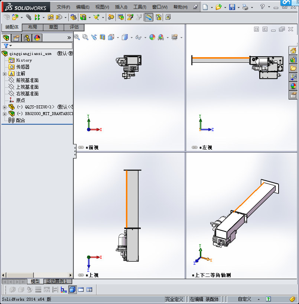Open Insert Components tool
The image size is (299, 304).
[15, 17]
